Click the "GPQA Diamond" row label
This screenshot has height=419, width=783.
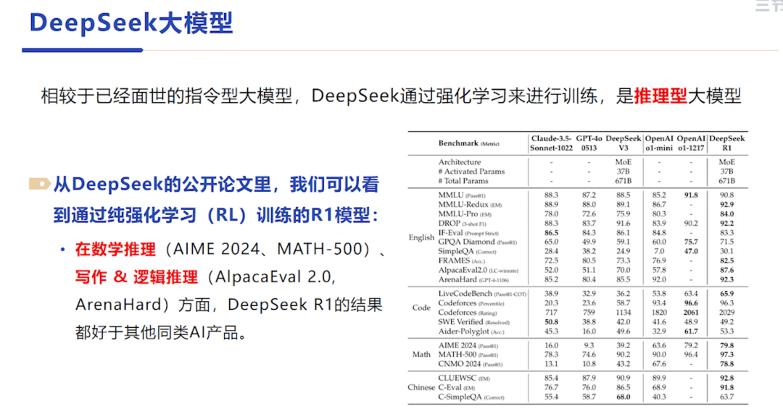click(x=477, y=242)
